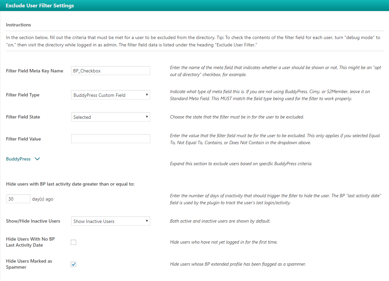Enable Hide Users With No BP Last Activity Date checkbox
Screen dimensions: 389x281
coord(73,242)
